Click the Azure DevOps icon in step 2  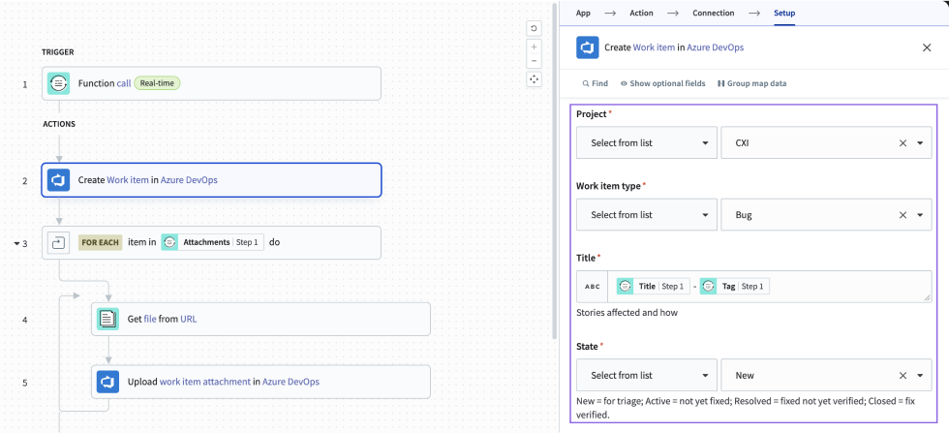pos(59,180)
